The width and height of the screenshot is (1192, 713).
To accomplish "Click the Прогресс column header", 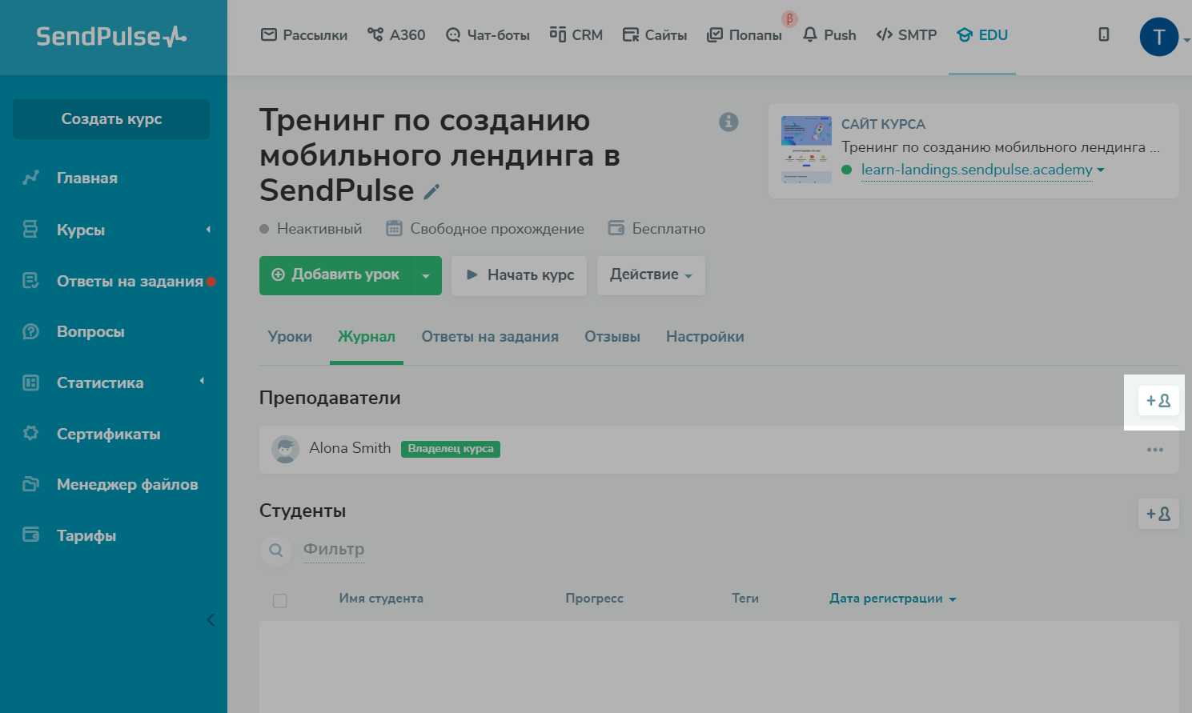I will coord(594,599).
